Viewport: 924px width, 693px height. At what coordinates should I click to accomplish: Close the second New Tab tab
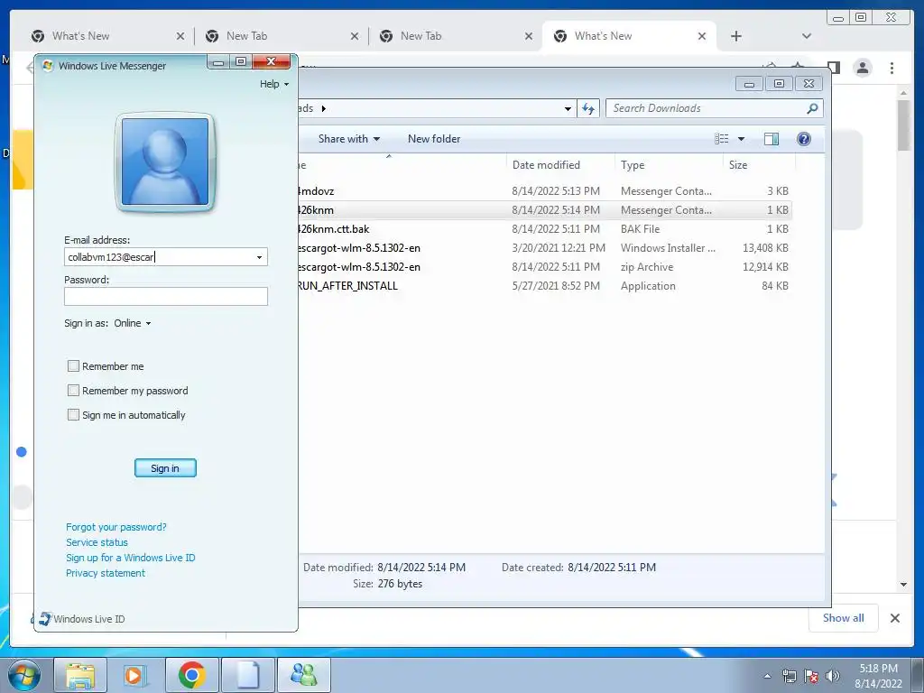[x=529, y=36]
